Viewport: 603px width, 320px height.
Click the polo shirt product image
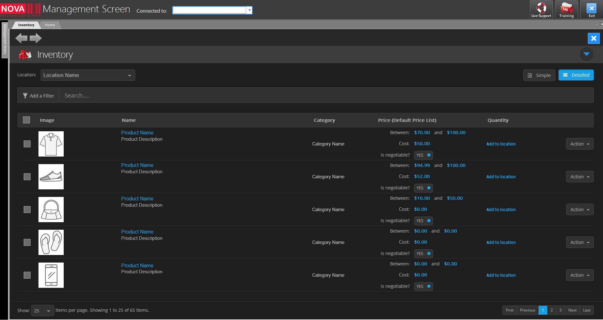click(x=51, y=144)
